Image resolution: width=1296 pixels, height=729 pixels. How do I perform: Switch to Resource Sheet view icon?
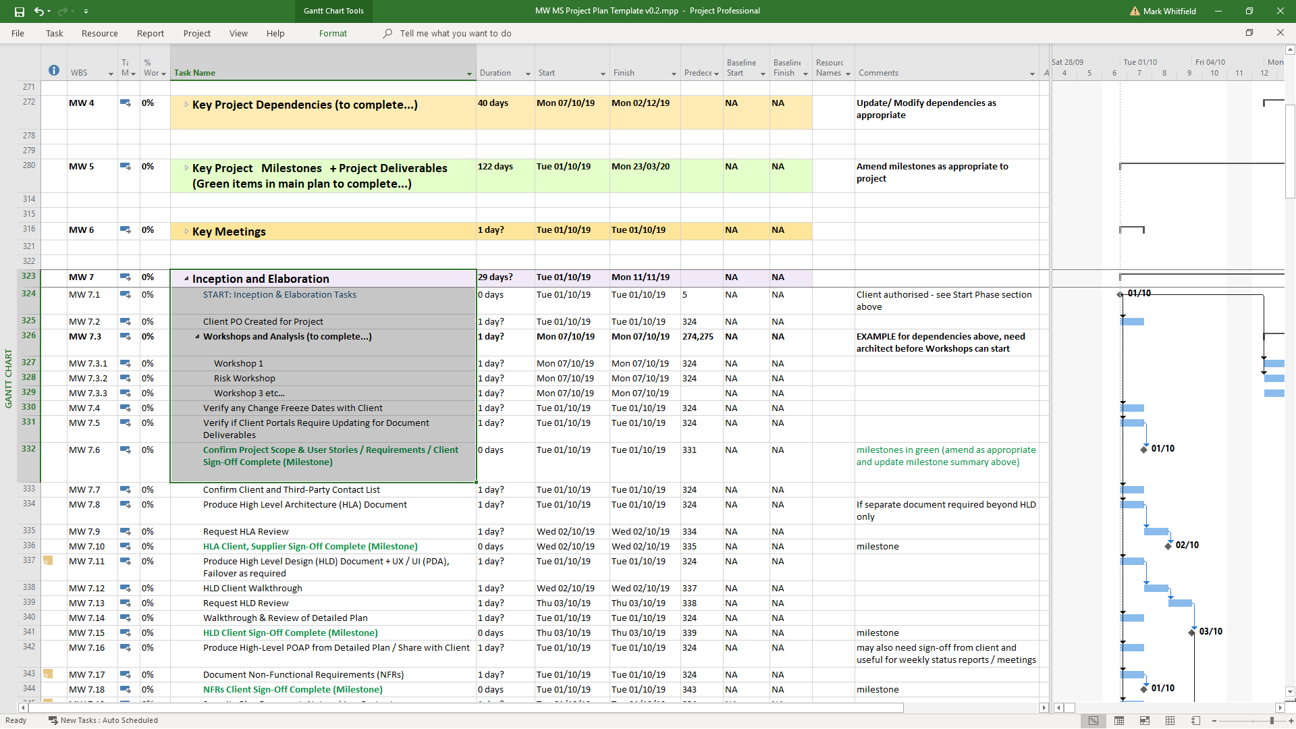[x=1170, y=721]
